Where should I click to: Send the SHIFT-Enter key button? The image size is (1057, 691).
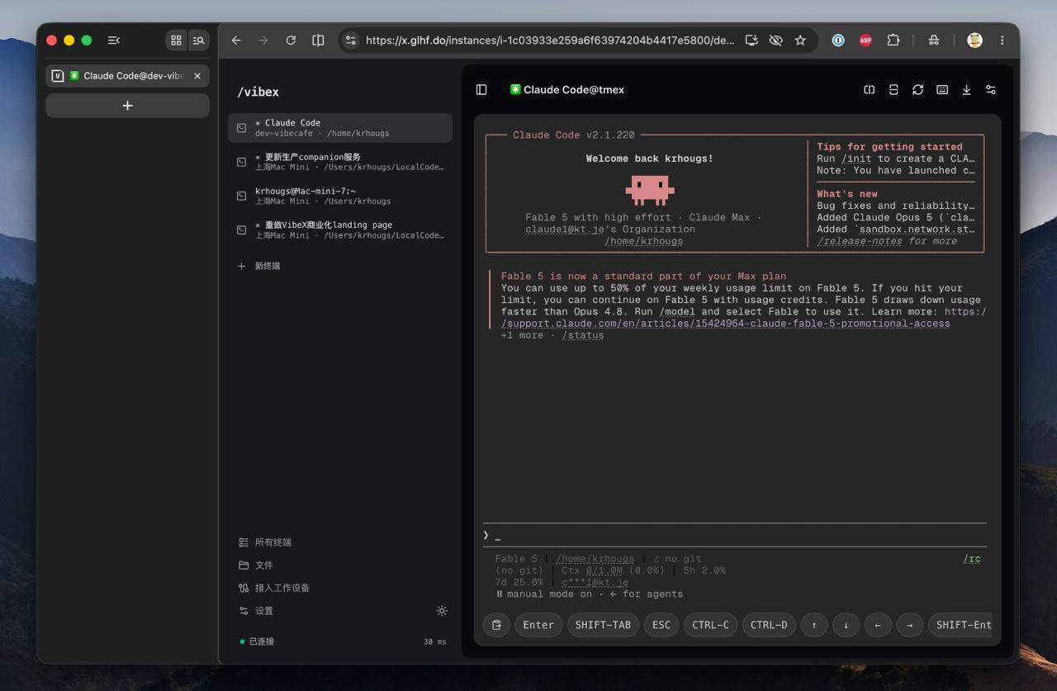tap(960, 625)
